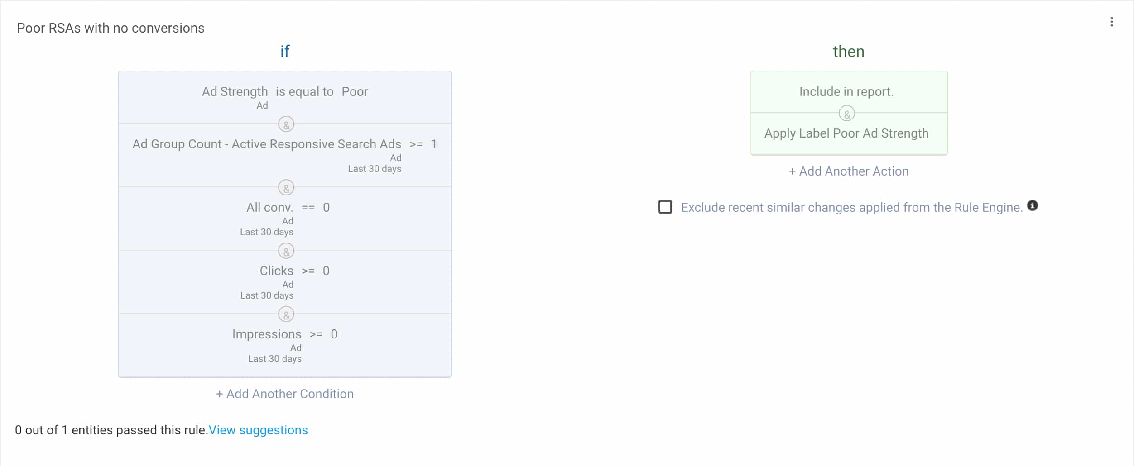Open the three-dot rule options menu

point(1111,22)
